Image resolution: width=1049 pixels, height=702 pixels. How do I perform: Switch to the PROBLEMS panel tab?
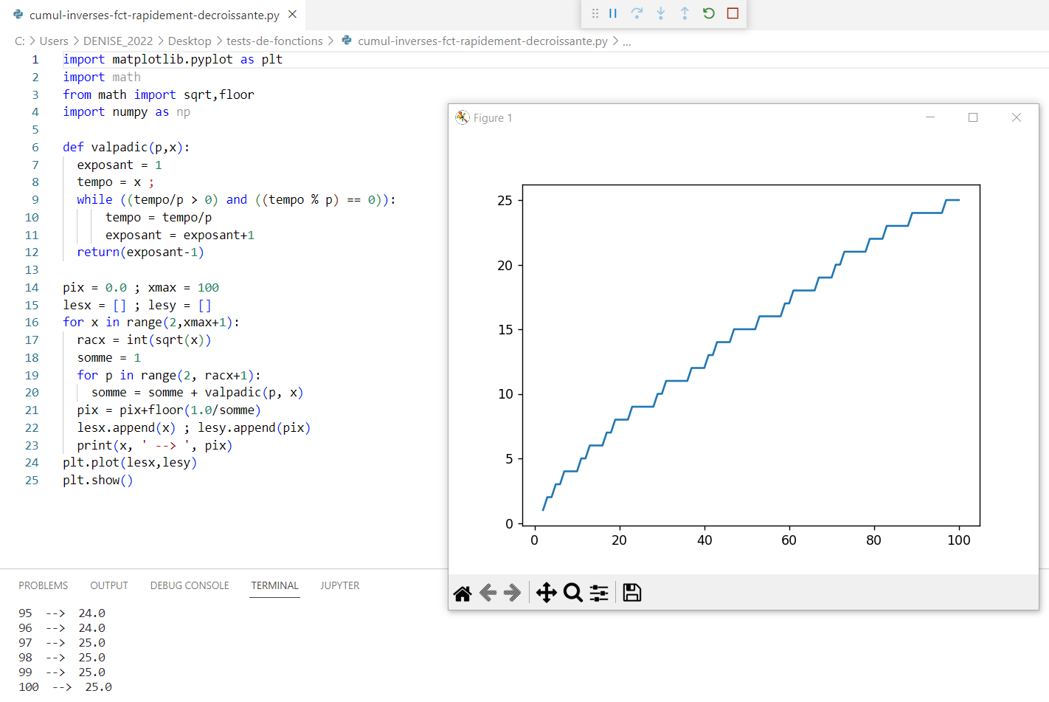click(x=44, y=585)
